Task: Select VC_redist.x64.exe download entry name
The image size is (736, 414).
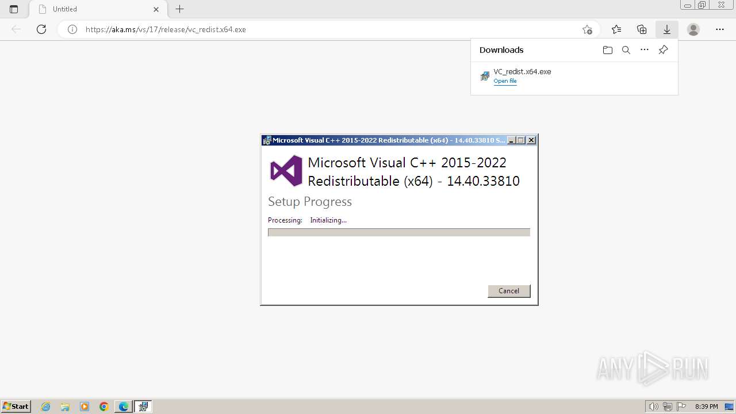Action: click(522, 72)
